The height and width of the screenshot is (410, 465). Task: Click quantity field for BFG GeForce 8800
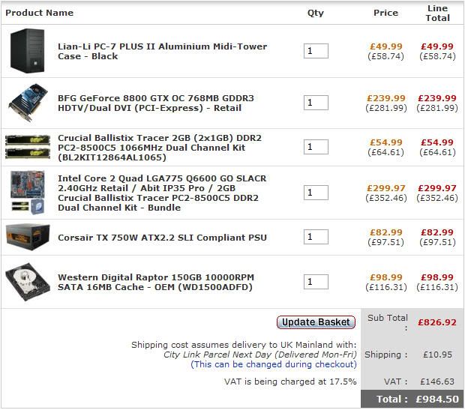(316, 103)
